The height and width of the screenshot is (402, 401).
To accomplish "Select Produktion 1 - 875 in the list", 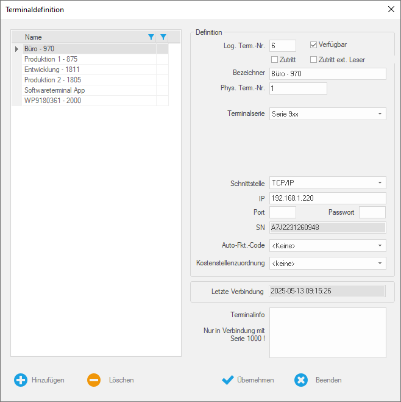I will pyautogui.click(x=51, y=59).
